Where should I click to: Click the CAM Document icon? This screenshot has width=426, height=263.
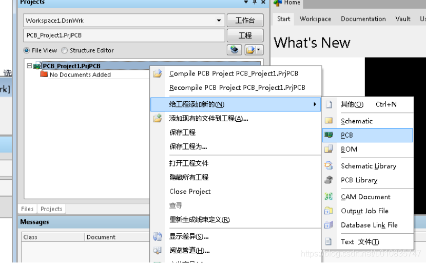(329, 197)
